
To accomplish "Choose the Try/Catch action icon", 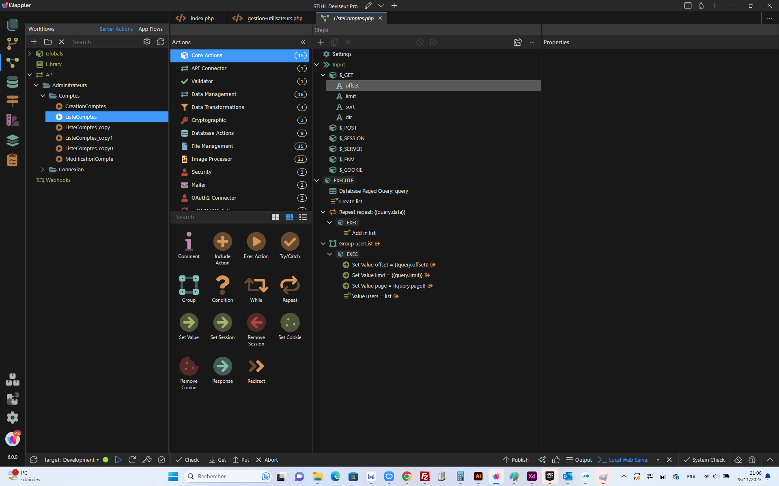I will tap(290, 241).
